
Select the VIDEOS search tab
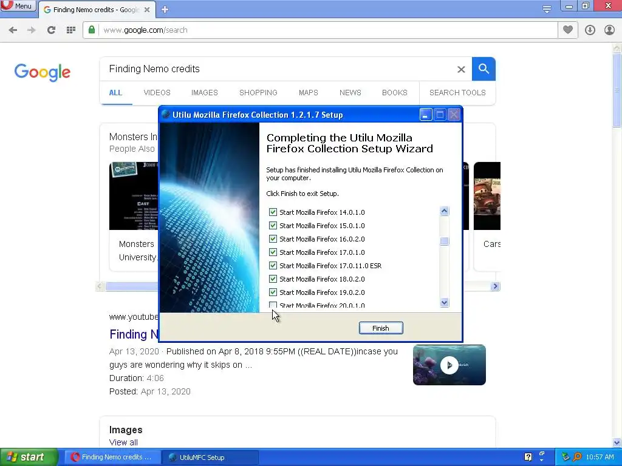pos(157,93)
